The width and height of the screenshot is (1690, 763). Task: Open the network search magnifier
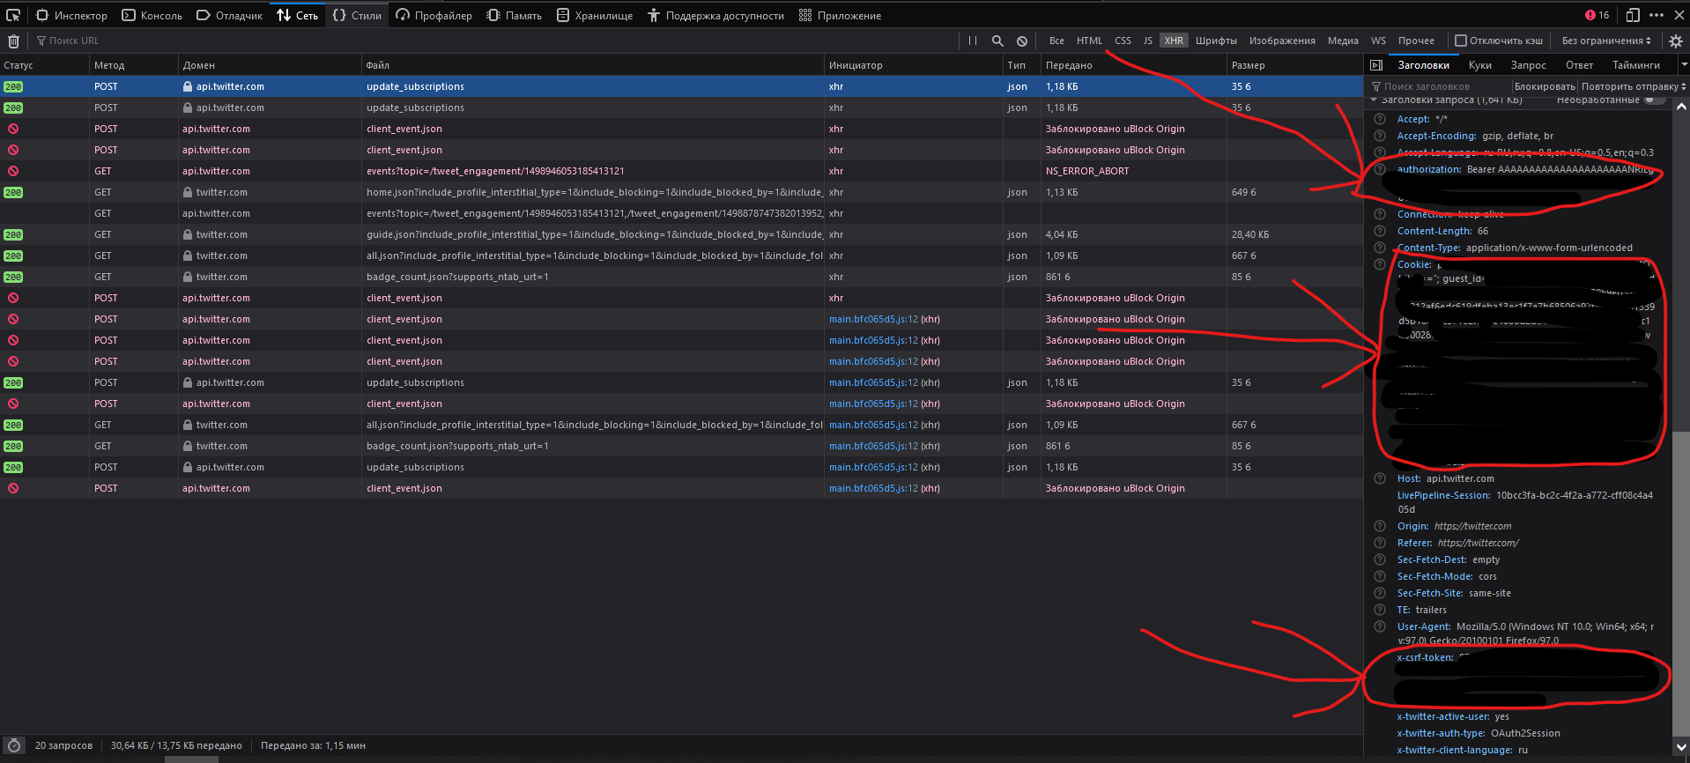coord(997,41)
